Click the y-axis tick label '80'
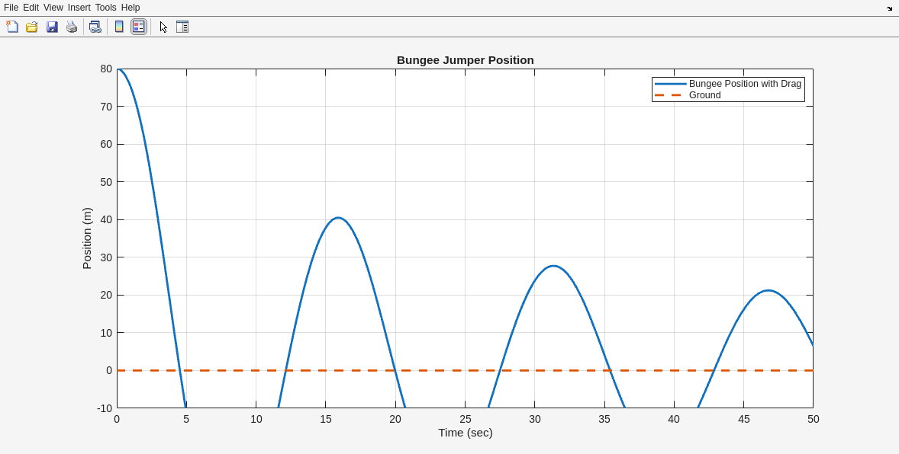 coord(106,69)
